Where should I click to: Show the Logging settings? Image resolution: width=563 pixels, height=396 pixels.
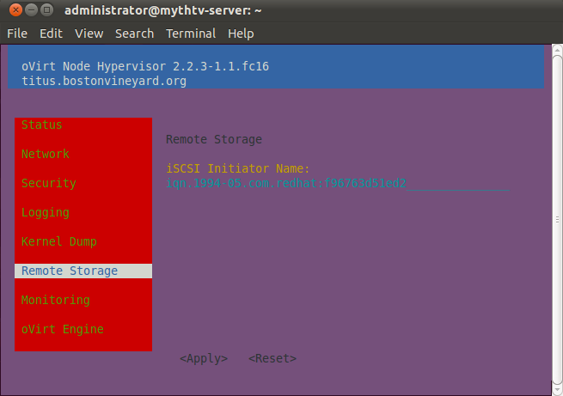(x=46, y=213)
